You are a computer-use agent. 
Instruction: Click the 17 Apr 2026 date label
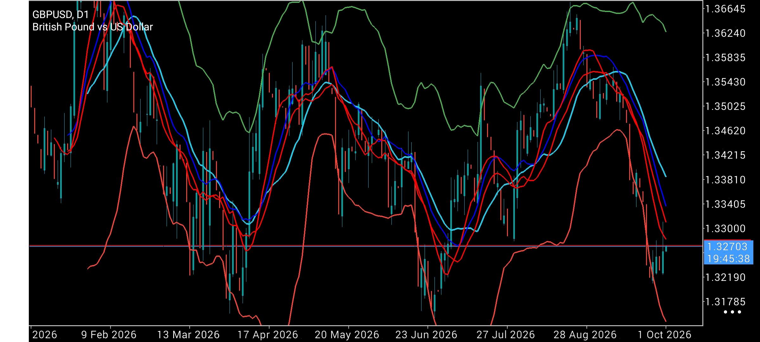coord(268,335)
